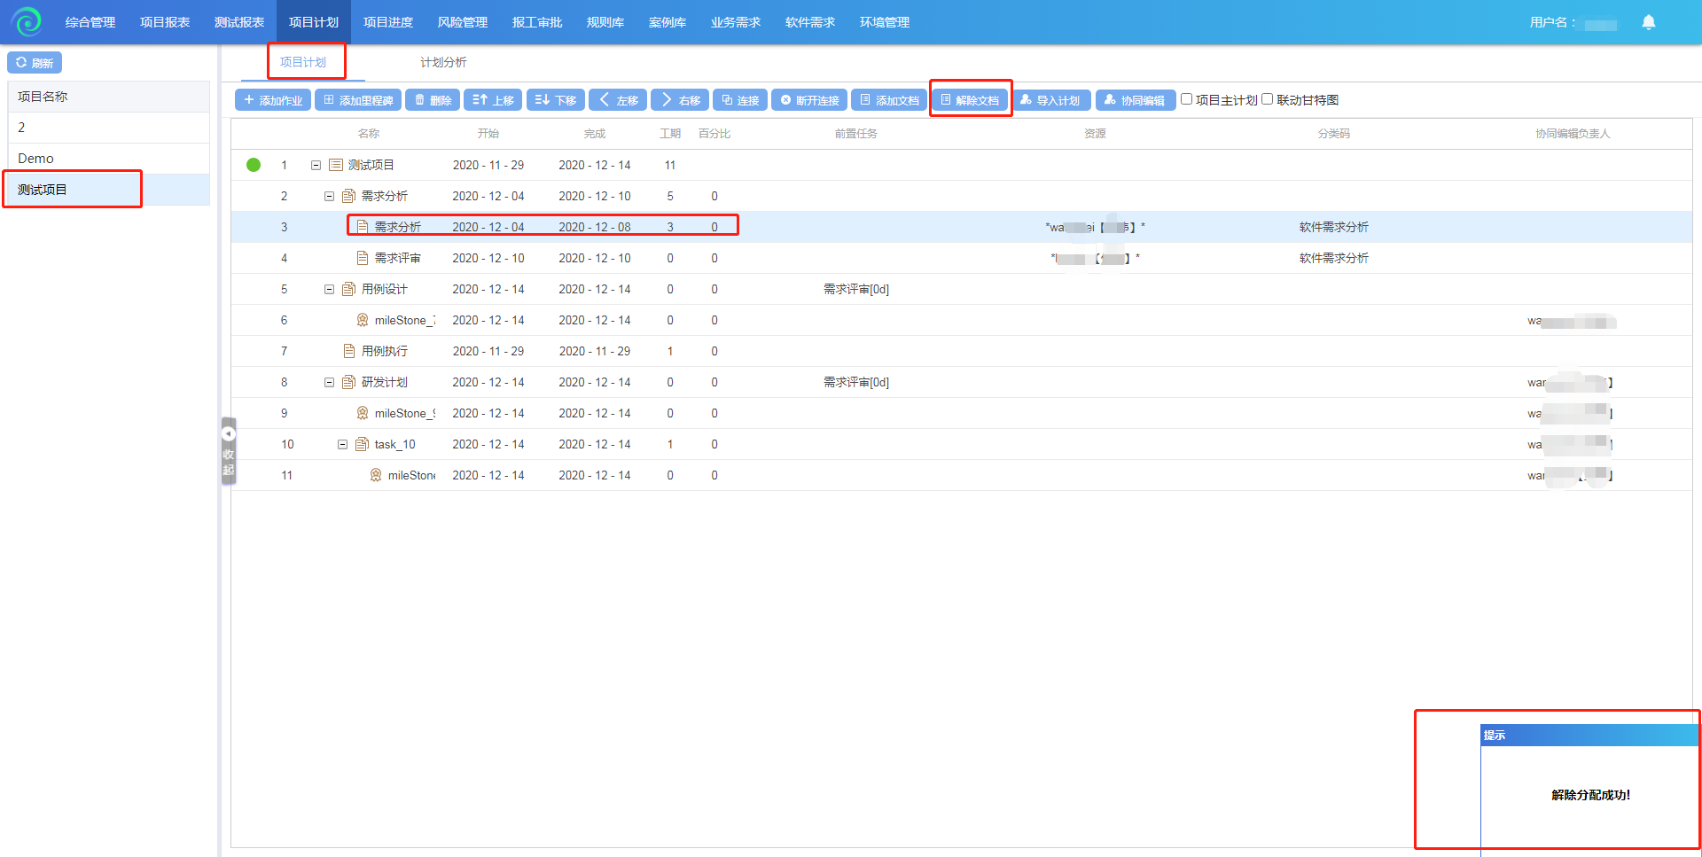Click the document icon for 需求评审

363,258
